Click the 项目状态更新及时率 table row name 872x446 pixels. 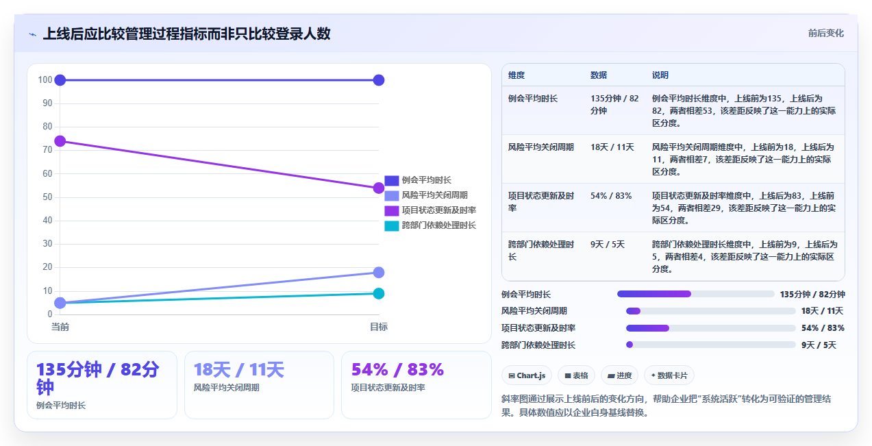tap(541, 201)
